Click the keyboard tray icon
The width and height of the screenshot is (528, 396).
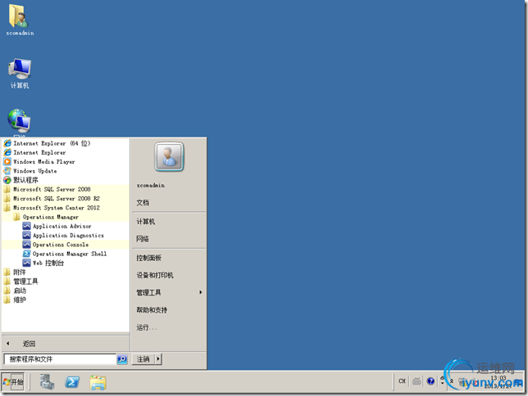(416, 381)
